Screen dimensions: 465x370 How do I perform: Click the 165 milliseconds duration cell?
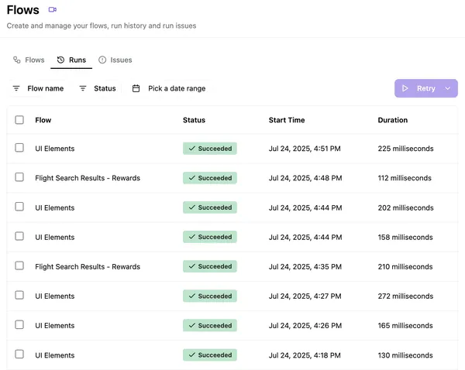point(405,326)
